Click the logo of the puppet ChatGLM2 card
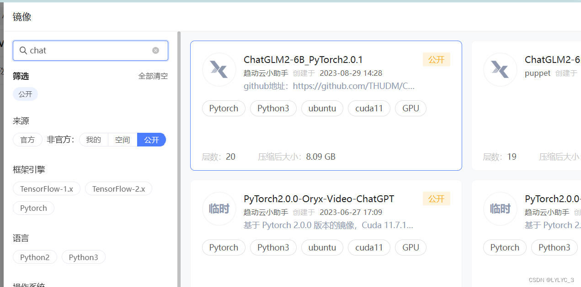 point(500,69)
